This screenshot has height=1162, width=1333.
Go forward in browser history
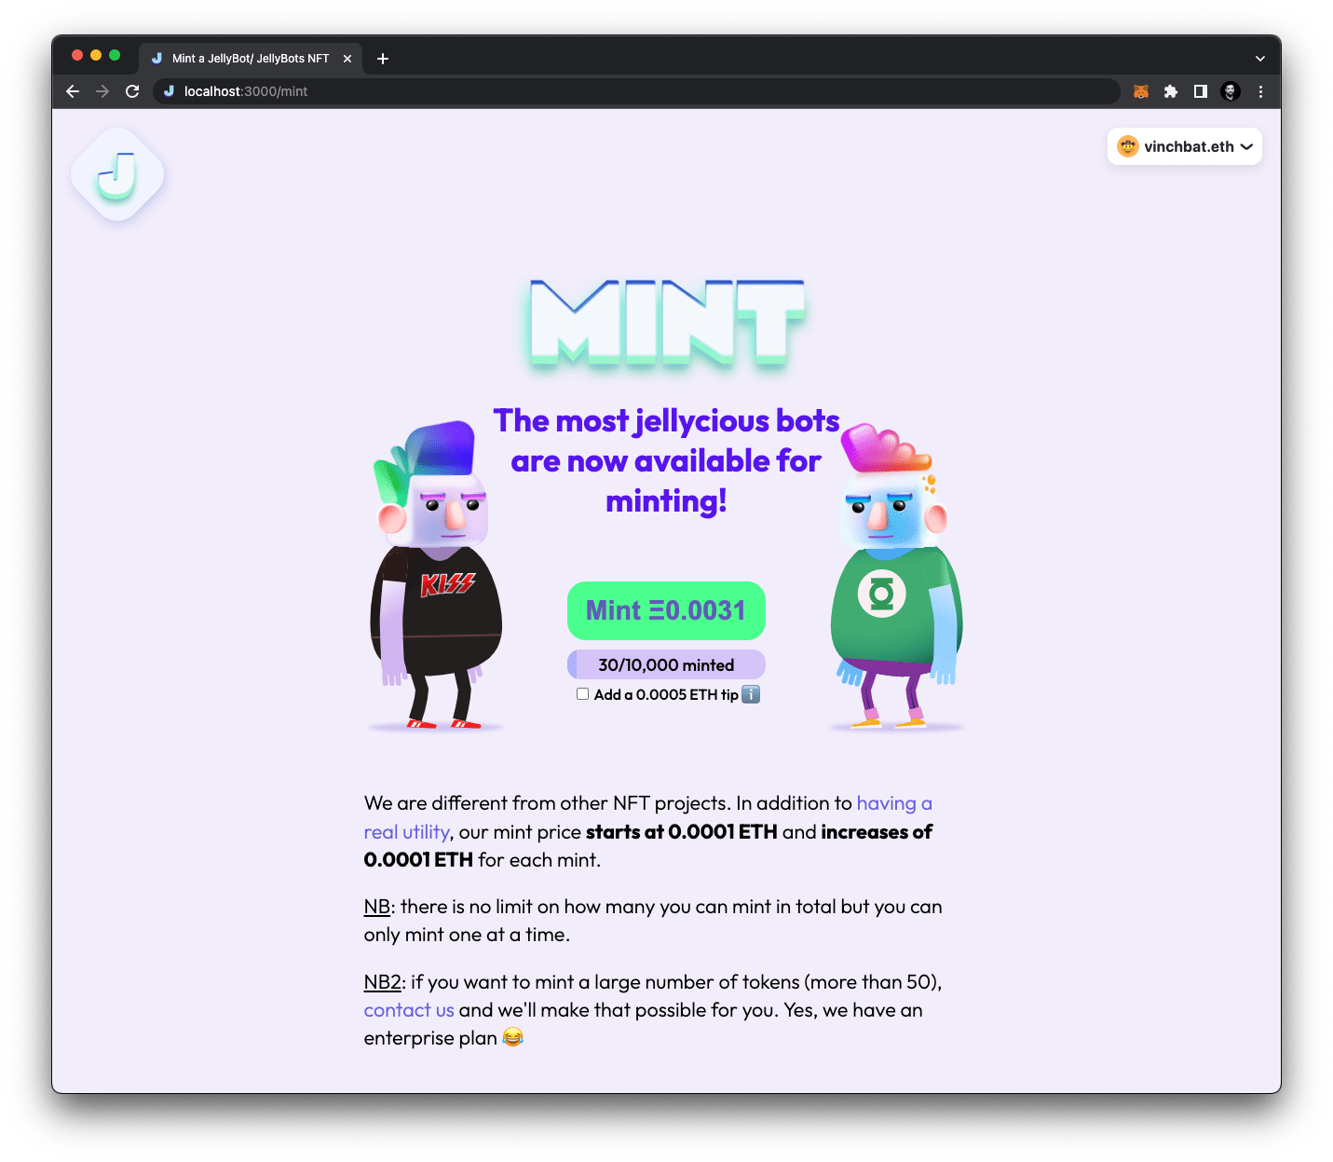102,91
